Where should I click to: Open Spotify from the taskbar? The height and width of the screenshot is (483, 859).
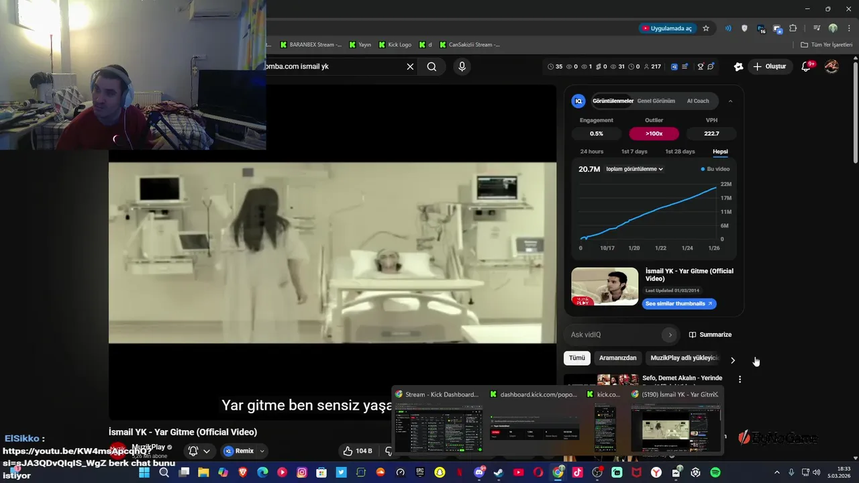pyautogui.click(x=715, y=472)
